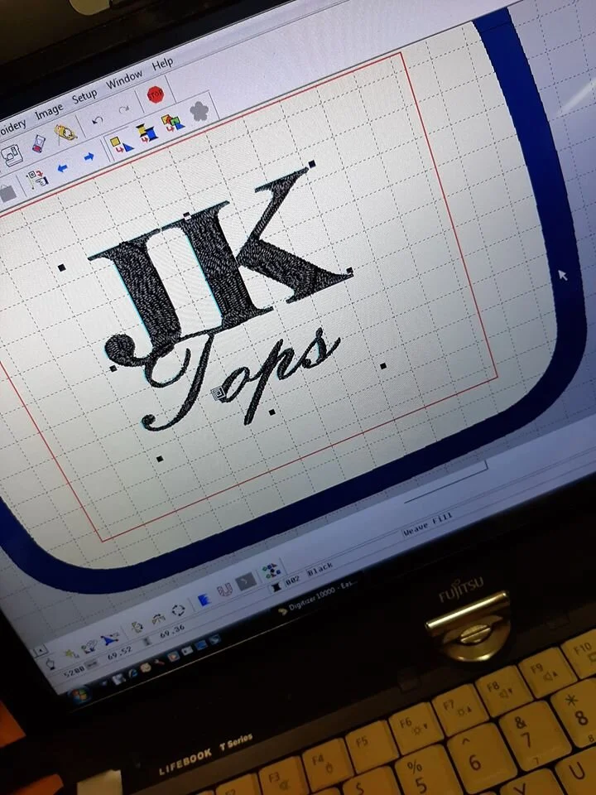596x795 pixels.
Task: Click the blue triangle mirror icon
Action: 110,640
